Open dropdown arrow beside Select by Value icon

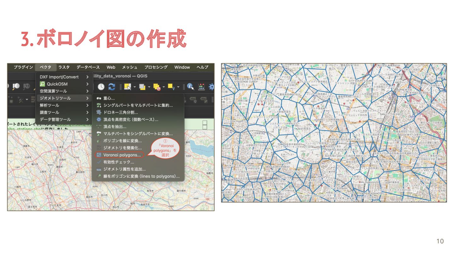(149, 87)
